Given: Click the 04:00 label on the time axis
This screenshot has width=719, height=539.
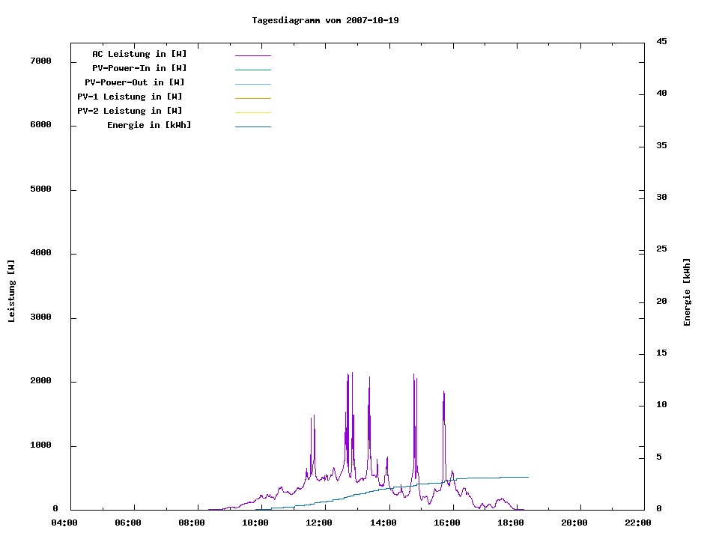Looking at the screenshot, I should pos(64,523).
